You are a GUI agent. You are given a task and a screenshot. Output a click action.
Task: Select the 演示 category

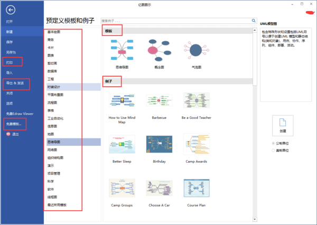pos(51,165)
